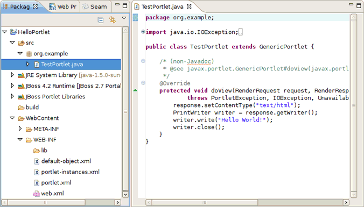Click the Java file icon on editor tab
This screenshot has height=207, width=364.
[137, 7]
